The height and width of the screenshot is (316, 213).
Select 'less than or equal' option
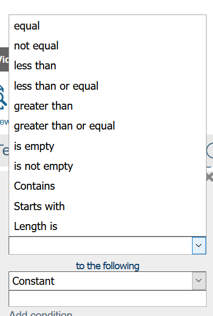[x=108, y=86]
